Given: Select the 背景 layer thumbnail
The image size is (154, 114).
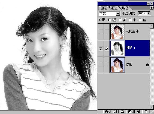Looking at the screenshot, I should [x=117, y=65].
